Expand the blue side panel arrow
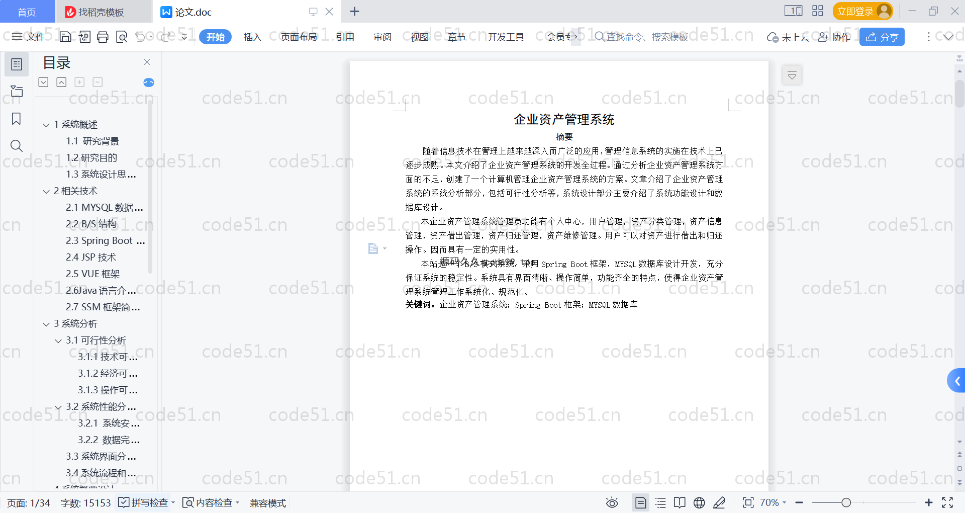This screenshot has width=965, height=513. coord(957,381)
